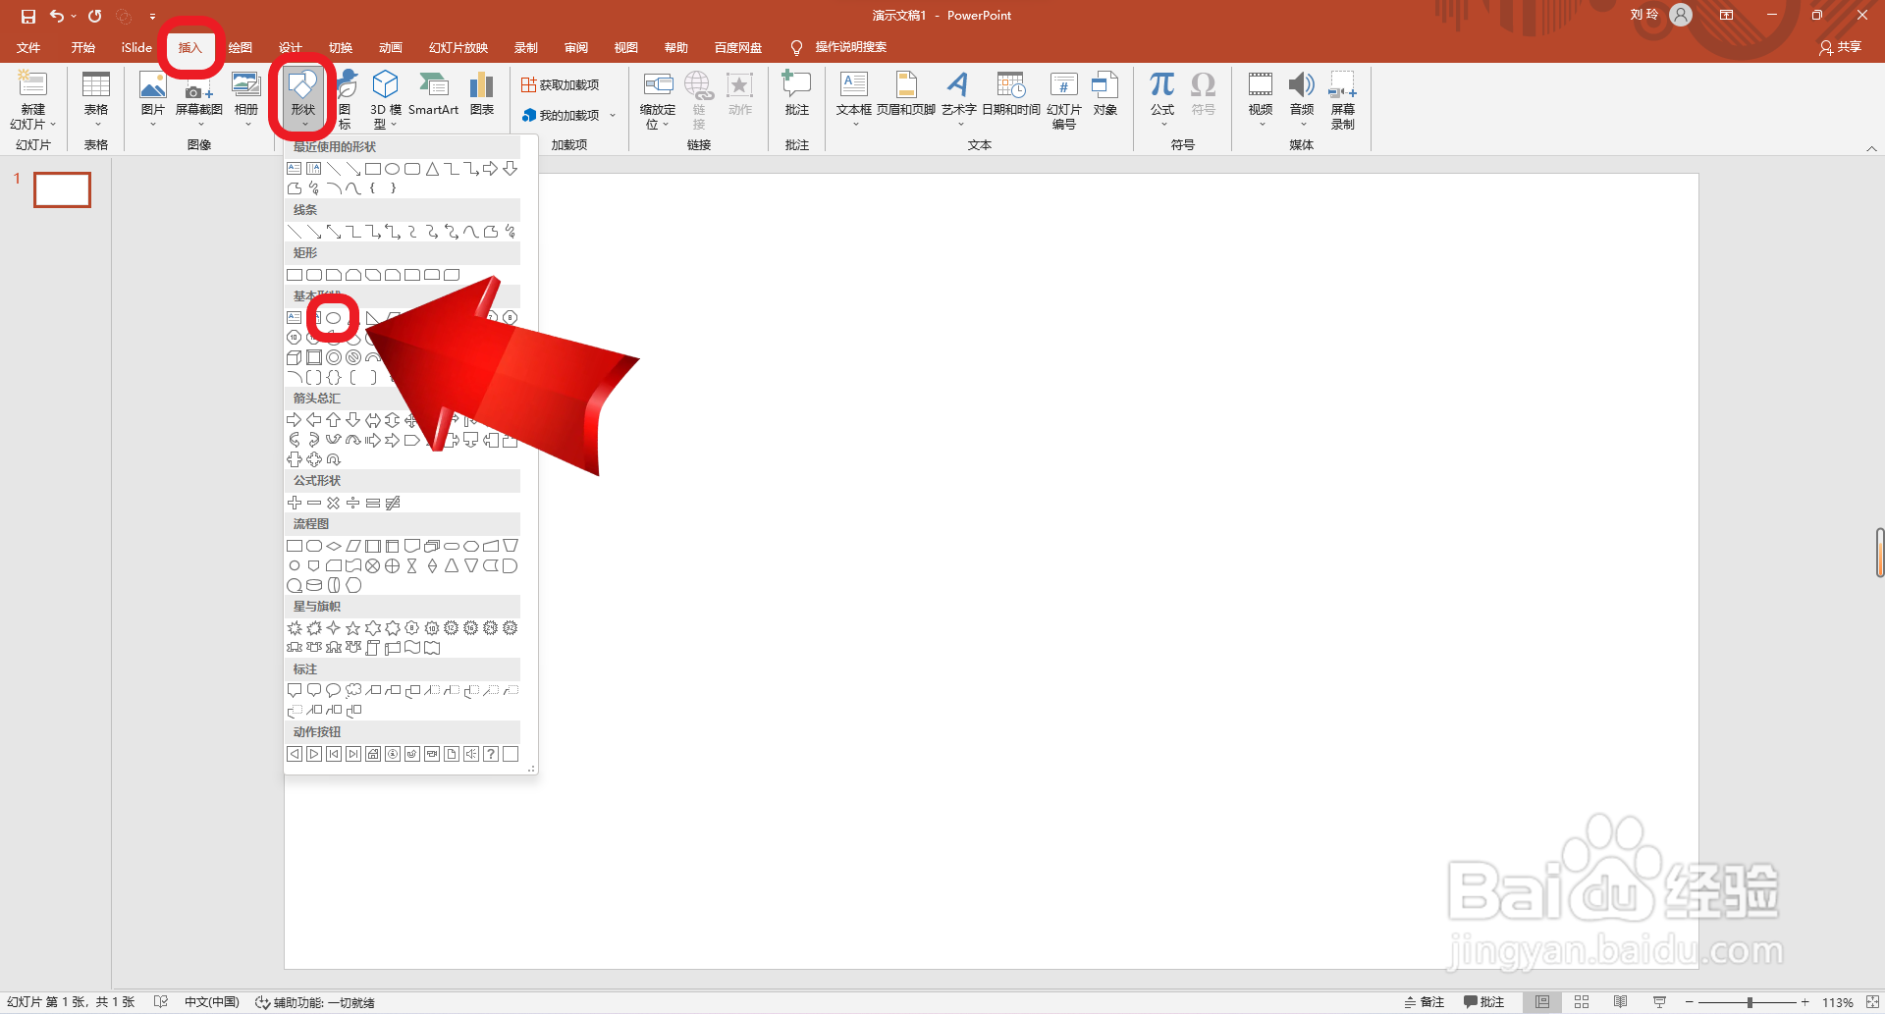Viewport: 1885px width, 1014px height.
Task: Select the not-equal equation shape
Action: click(393, 503)
